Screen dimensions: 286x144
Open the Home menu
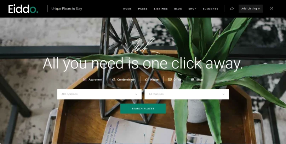127,9
